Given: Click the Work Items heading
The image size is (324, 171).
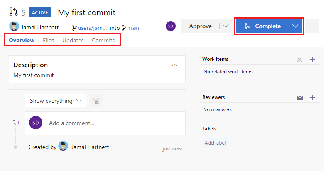Looking at the screenshot, I should click(x=215, y=59).
